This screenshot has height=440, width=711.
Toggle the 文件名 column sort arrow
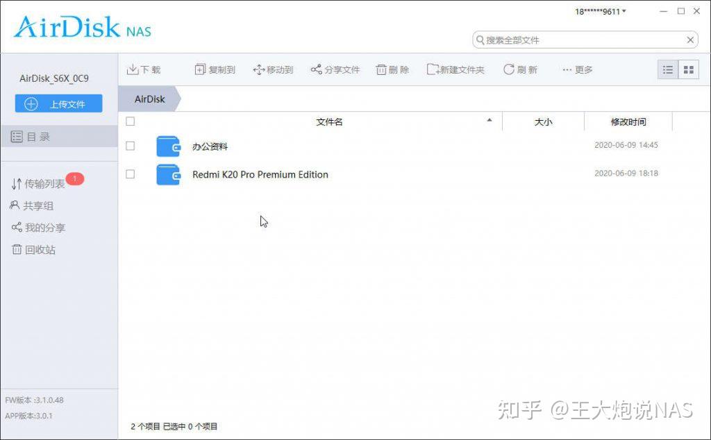pyautogui.click(x=491, y=120)
